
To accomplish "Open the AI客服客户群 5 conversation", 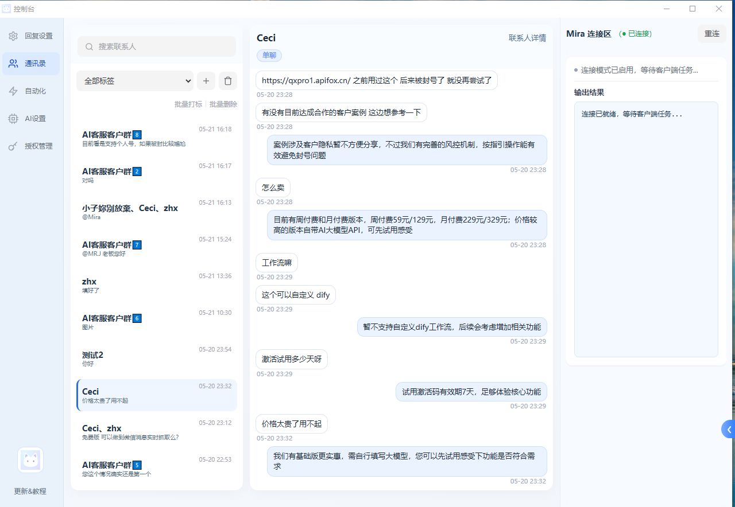I will pos(157,469).
